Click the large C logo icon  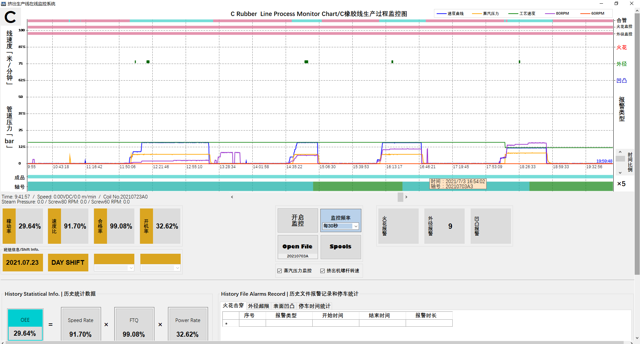click(10, 17)
